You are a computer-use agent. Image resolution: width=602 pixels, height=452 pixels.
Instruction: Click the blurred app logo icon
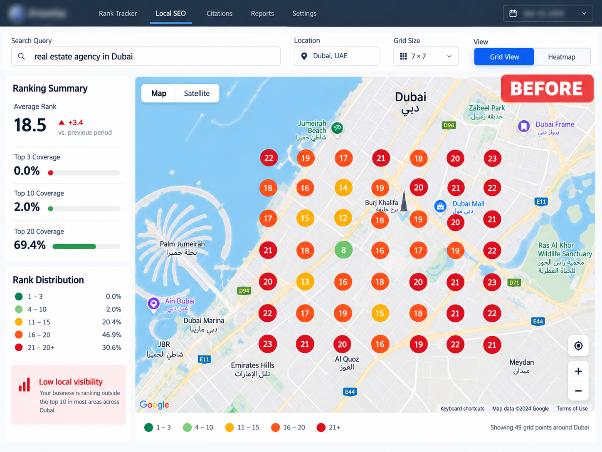tap(16, 13)
